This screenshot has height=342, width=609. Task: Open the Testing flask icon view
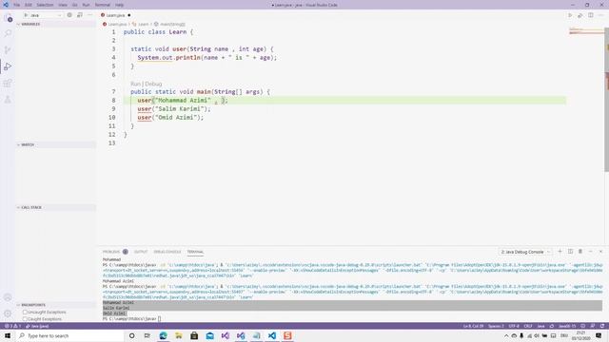click(x=8, y=100)
